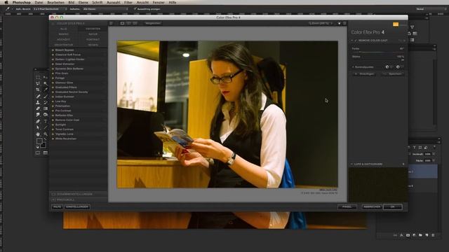This screenshot has width=449, height=252.
Task: Click the single image view icon in Color Efex
Action: point(122,23)
